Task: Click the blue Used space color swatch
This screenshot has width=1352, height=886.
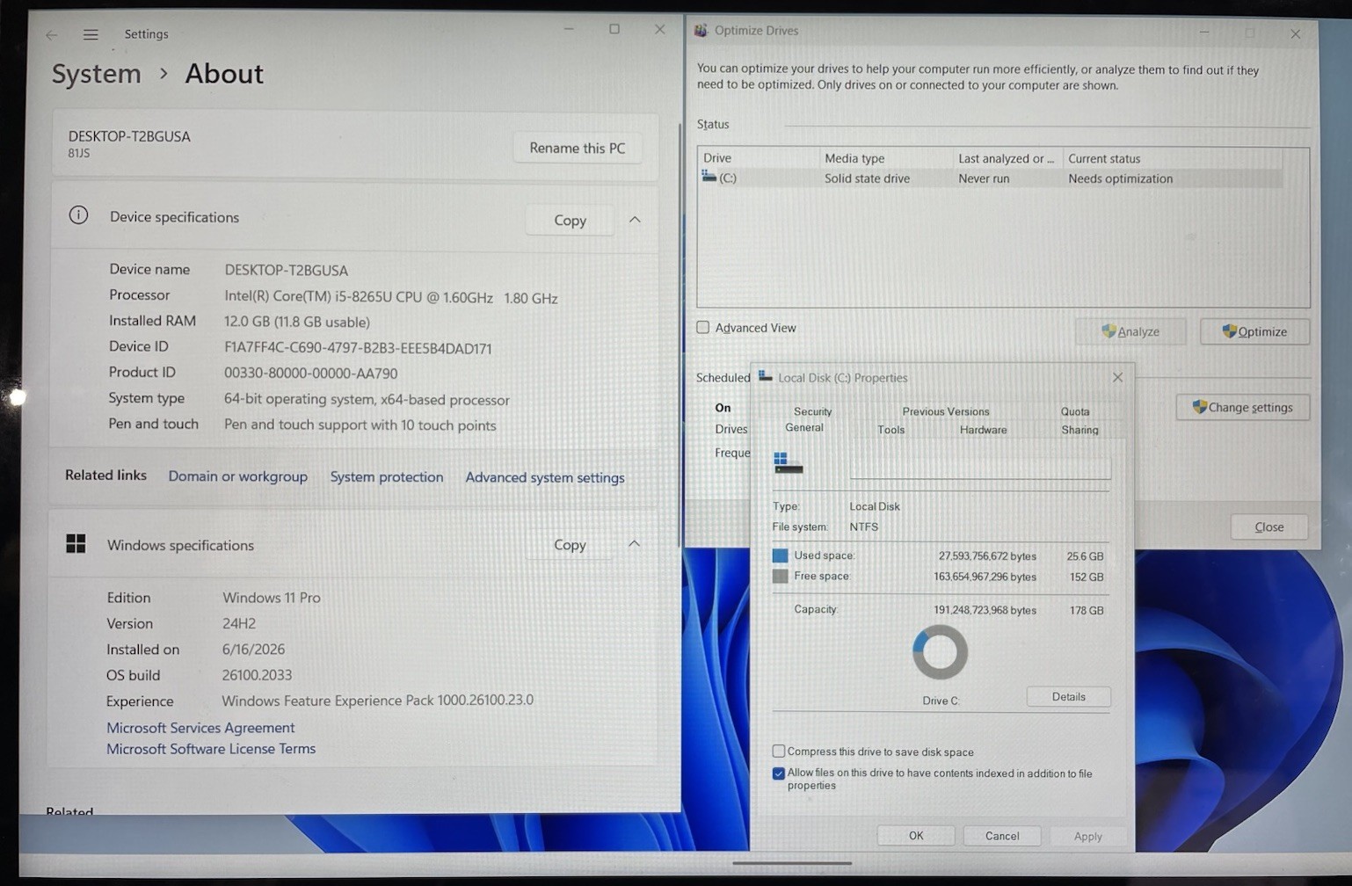Action: (x=780, y=556)
